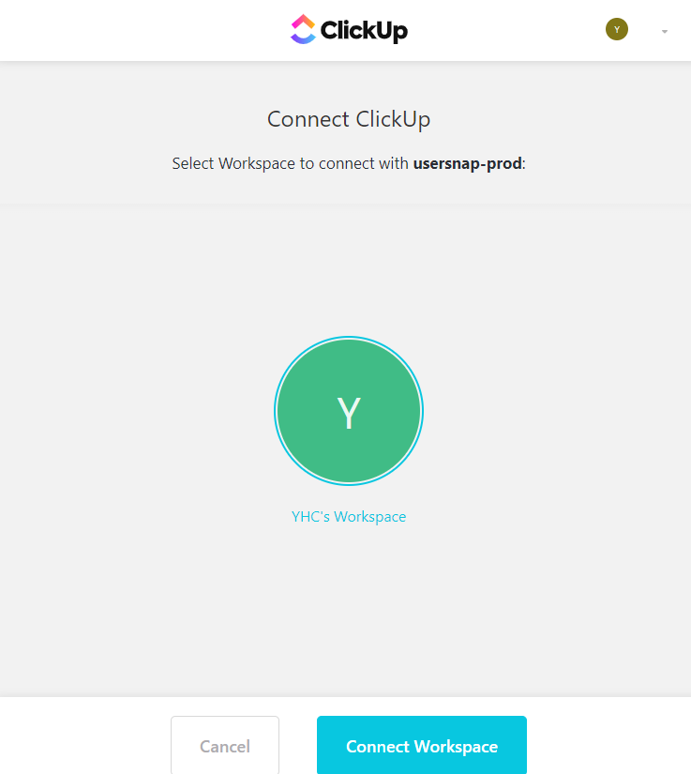The image size is (691, 774).
Task: Expand the account dropdown arrow
Action: click(665, 32)
